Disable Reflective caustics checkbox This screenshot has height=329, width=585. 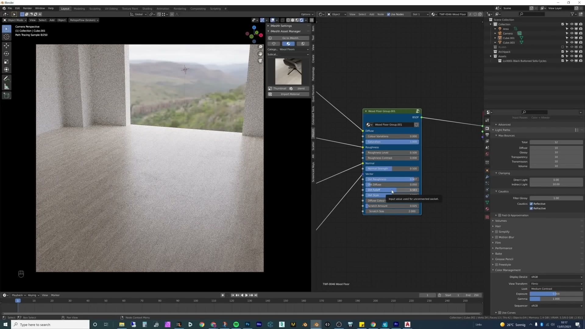tap(531, 204)
